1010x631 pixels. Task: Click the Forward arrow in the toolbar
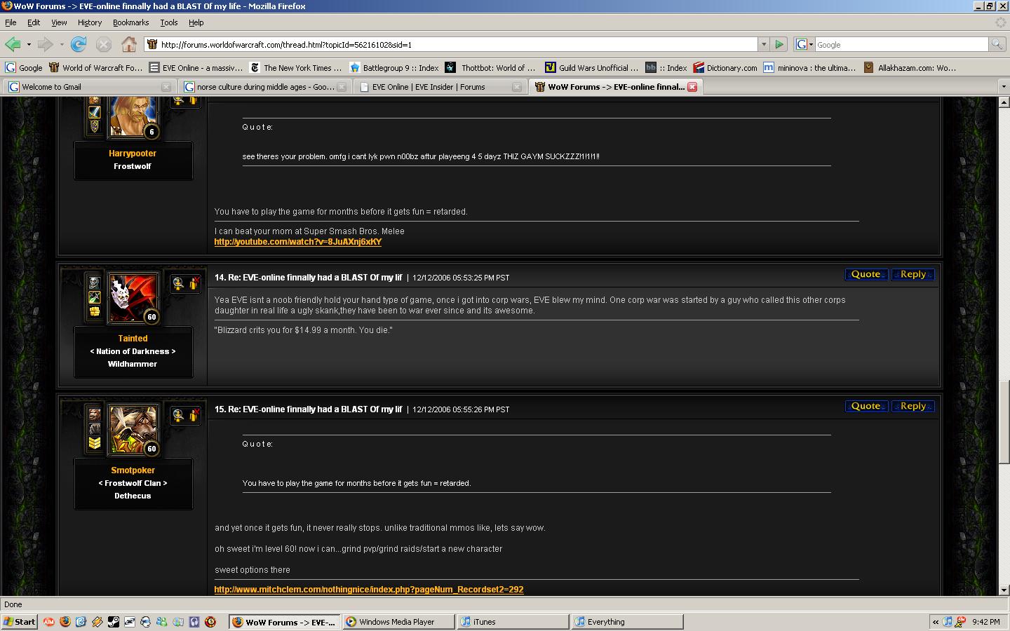point(46,44)
